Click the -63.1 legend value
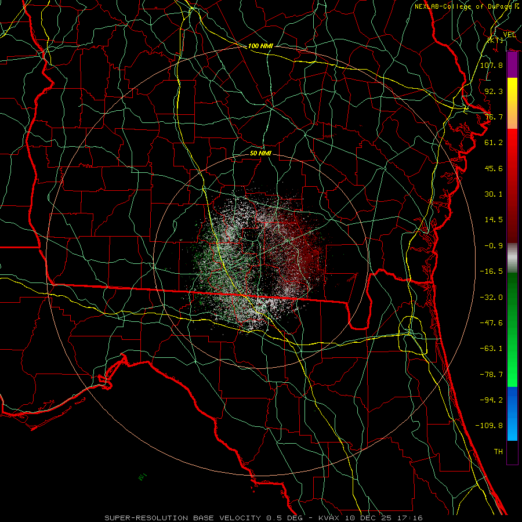Image resolution: width=522 pixels, height=522 pixels. 491,349
